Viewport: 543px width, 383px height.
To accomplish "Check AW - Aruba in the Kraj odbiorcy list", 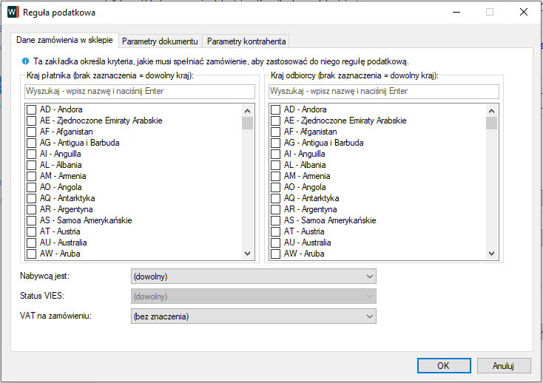I will pos(275,254).
